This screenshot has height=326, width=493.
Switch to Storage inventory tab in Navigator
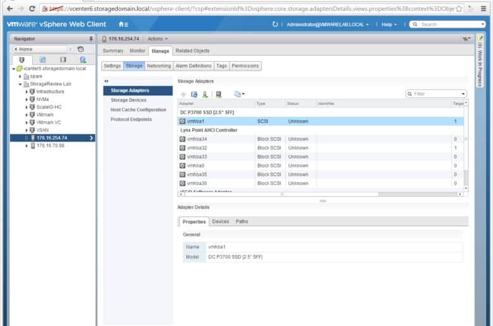(x=63, y=59)
